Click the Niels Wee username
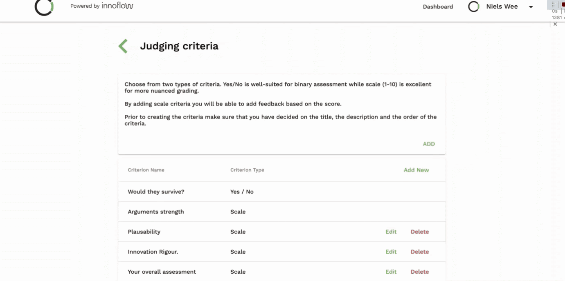The height and width of the screenshot is (281, 565). pos(502,7)
